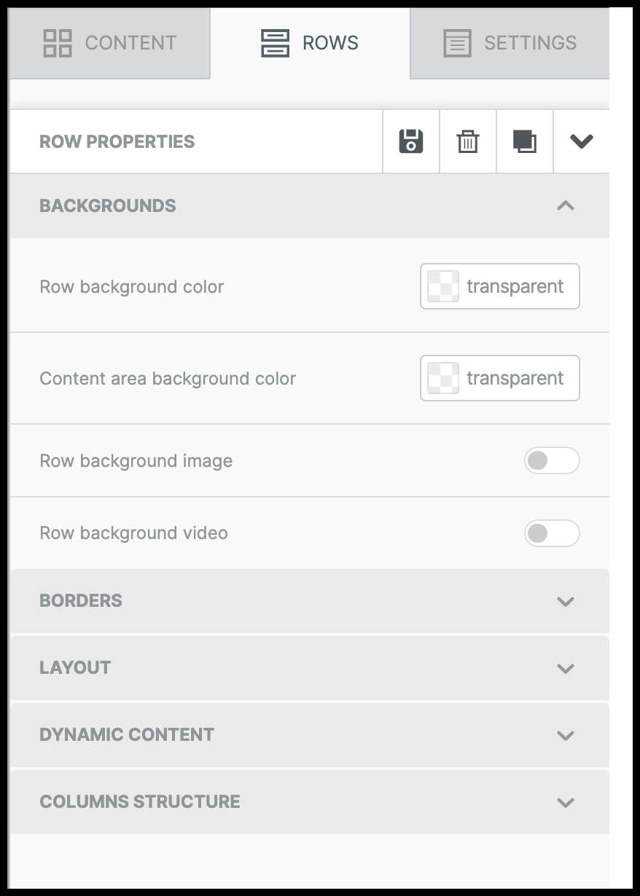
Task: Delete the row with the trash icon
Action: 468,141
